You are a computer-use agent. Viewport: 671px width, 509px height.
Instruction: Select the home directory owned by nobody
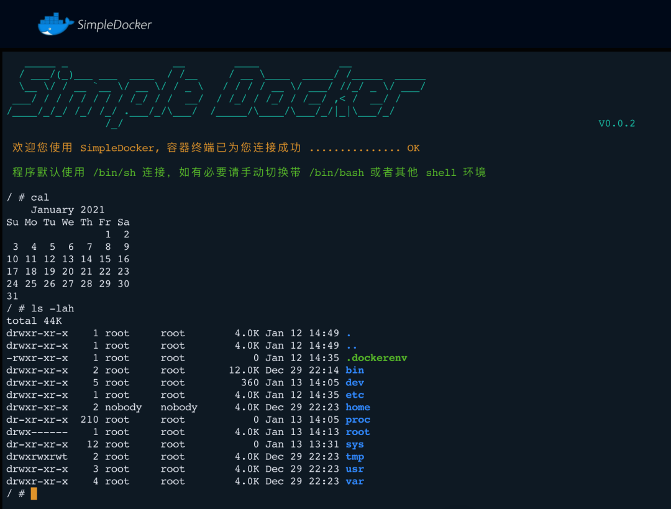357,407
